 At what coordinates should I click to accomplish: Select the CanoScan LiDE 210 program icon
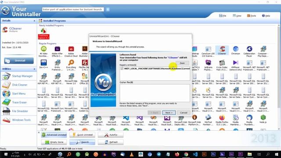click(208, 51)
